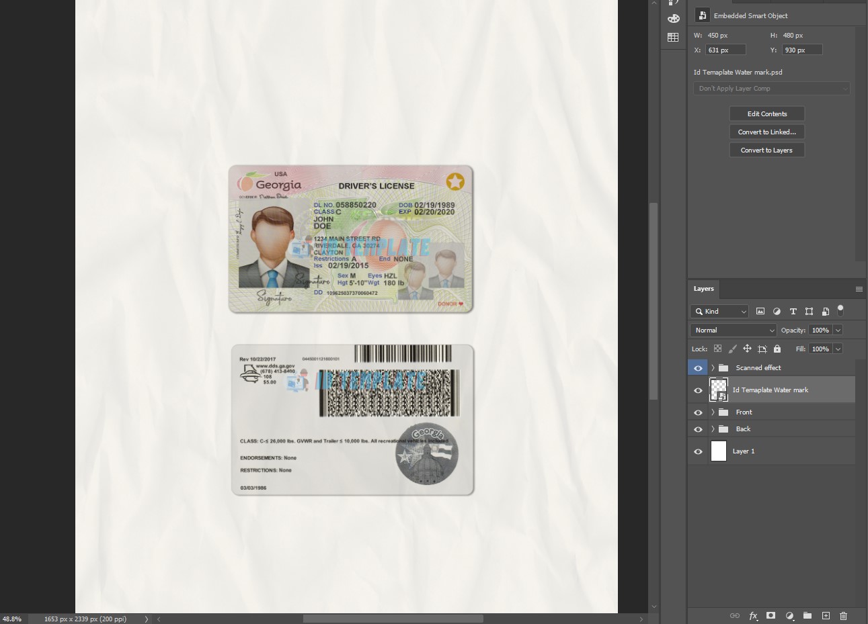The image size is (868, 624).
Task: Click the horizontal scrollbar right arrow
Action: click(641, 619)
